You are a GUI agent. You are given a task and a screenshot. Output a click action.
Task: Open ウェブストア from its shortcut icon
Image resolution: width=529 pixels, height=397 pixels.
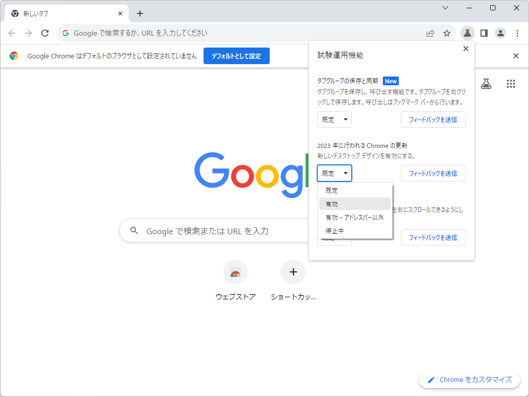pyautogui.click(x=236, y=272)
